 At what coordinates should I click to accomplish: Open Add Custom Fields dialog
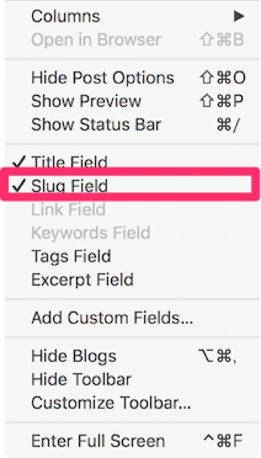click(112, 318)
